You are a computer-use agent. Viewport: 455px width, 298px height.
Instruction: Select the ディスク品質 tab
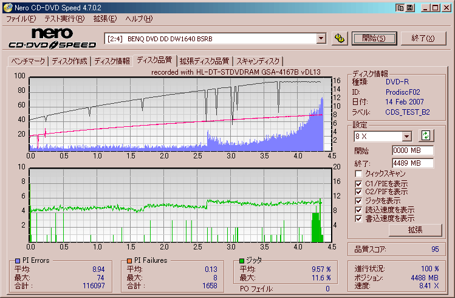click(154, 60)
